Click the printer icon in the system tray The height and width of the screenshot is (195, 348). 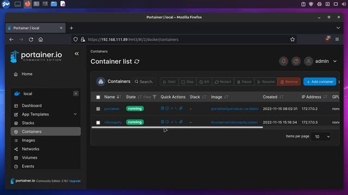coord(319,4)
